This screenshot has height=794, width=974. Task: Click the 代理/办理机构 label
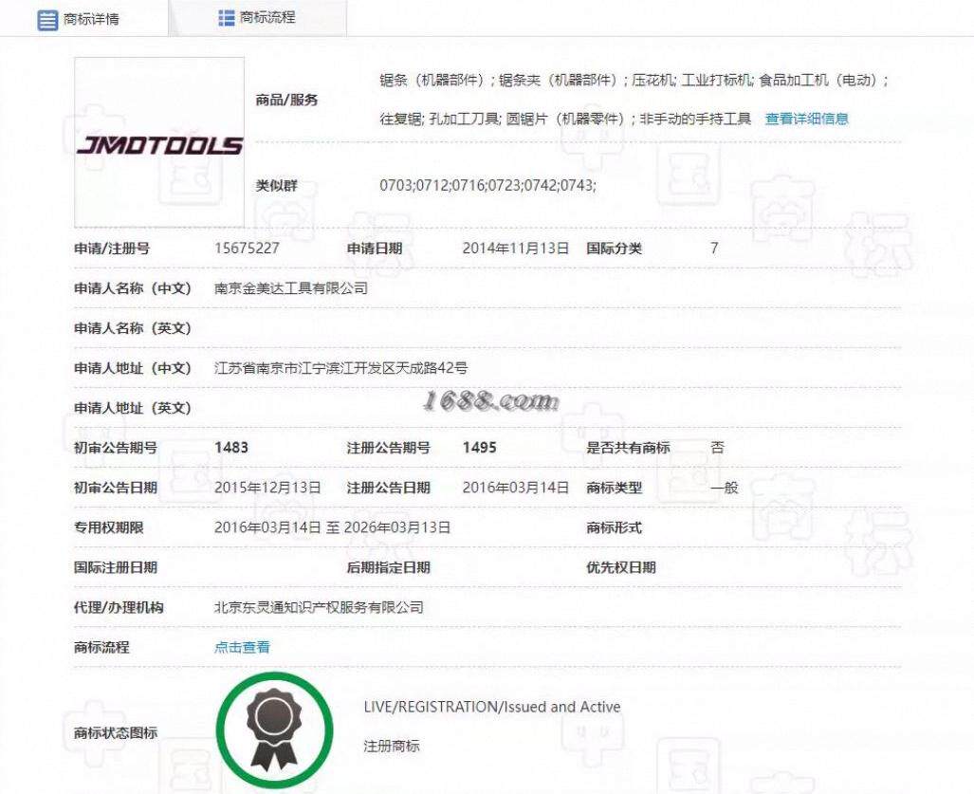pyautogui.click(x=119, y=607)
